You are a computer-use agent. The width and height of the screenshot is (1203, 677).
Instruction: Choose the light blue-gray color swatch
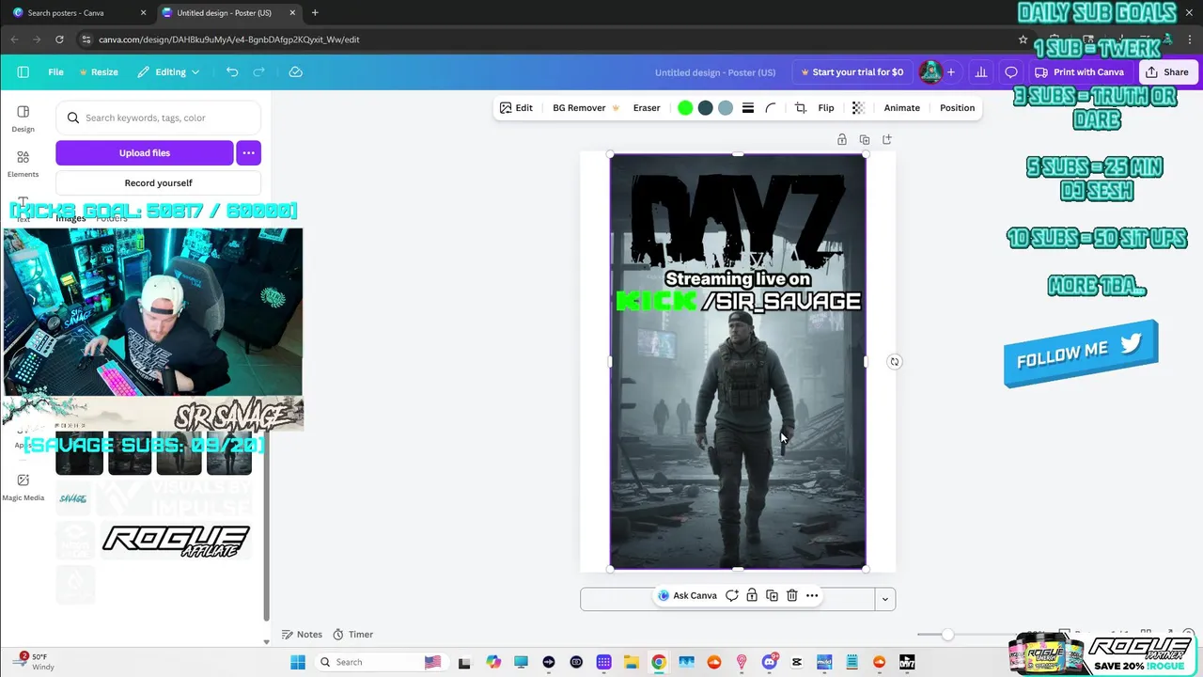726,108
